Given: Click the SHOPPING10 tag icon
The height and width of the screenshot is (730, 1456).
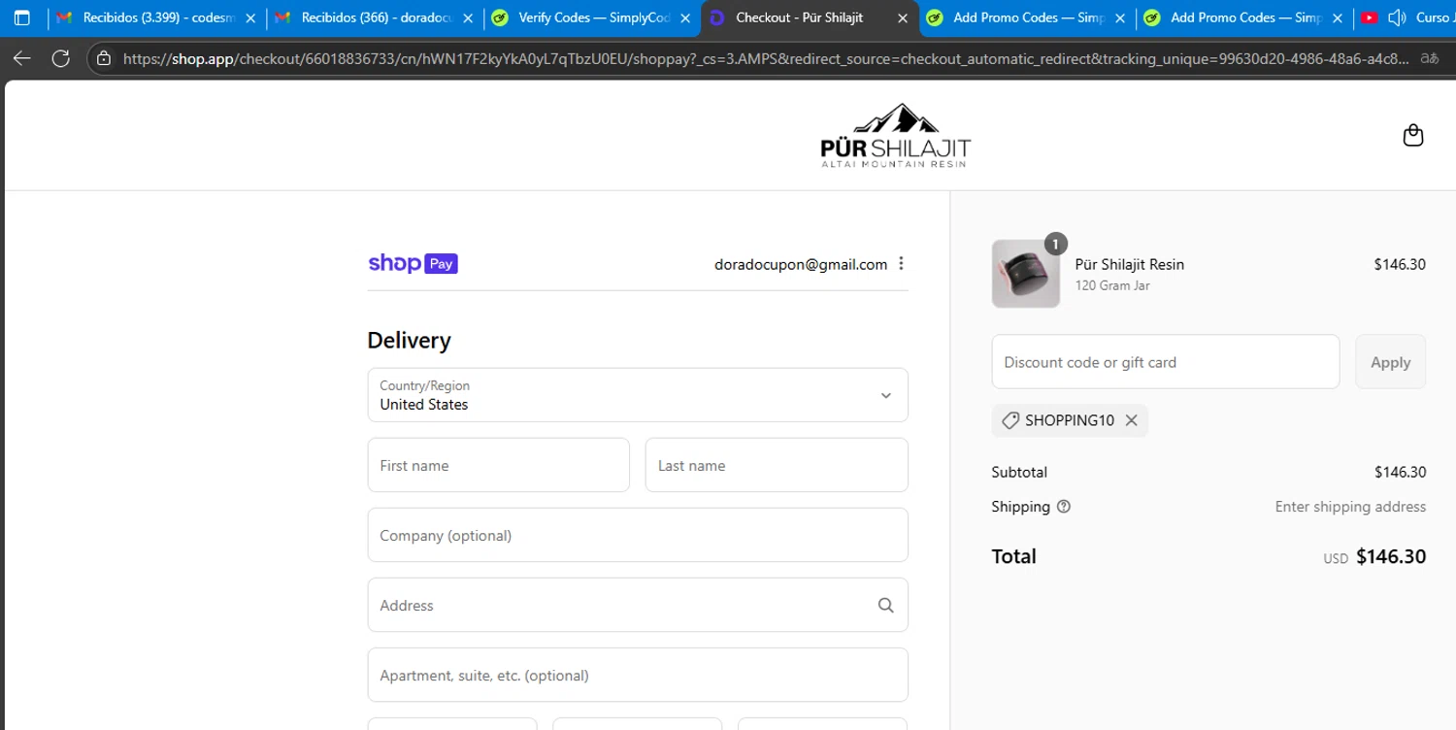Looking at the screenshot, I should click(x=1010, y=420).
